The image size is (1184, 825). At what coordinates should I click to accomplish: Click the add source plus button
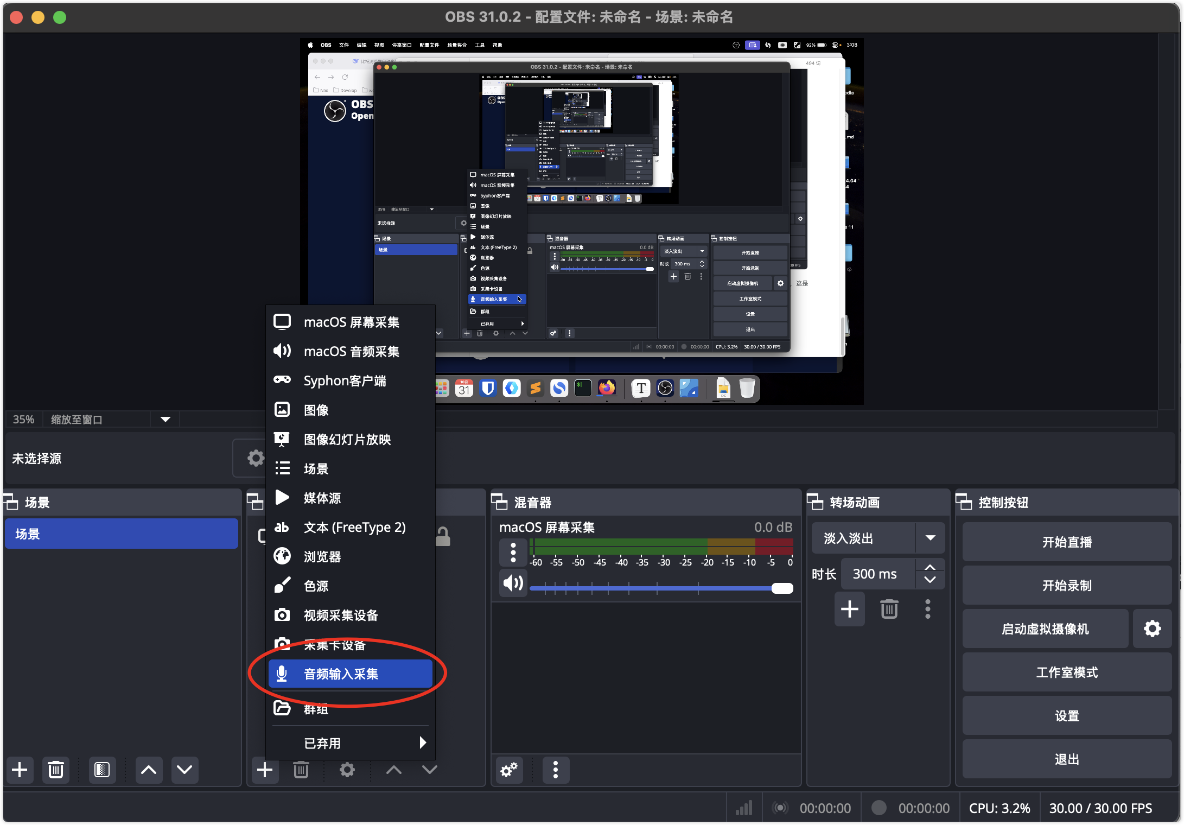point(265,770)
